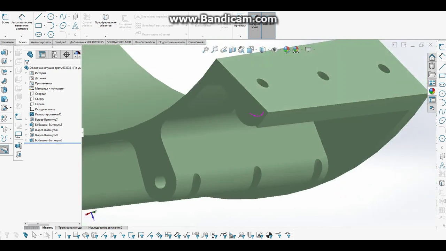Image resolution: width=446 pixels, height=251 pixels.
Task: Click Автоматическое нанесение размеров button
Action: pos(22,22)
